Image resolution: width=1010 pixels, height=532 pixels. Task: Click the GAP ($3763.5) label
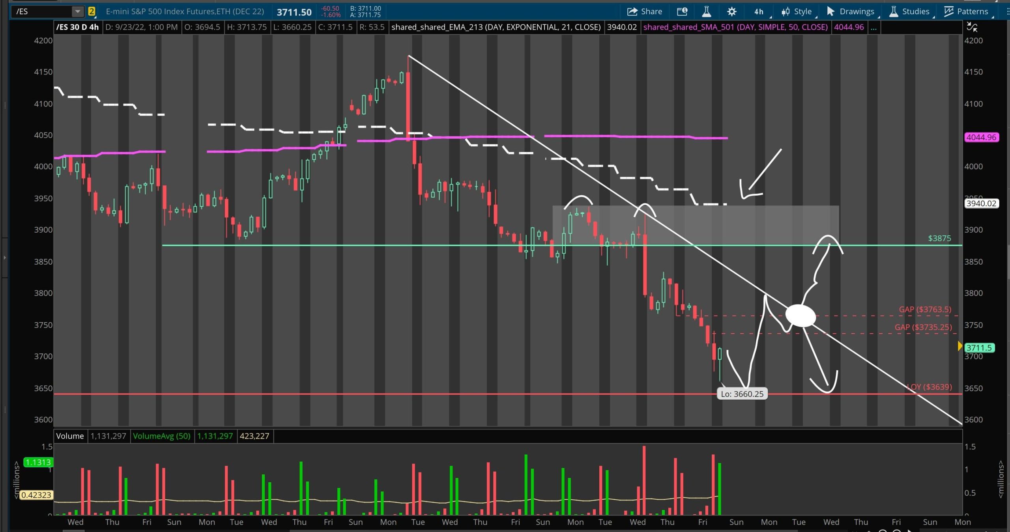coord(925,309)
